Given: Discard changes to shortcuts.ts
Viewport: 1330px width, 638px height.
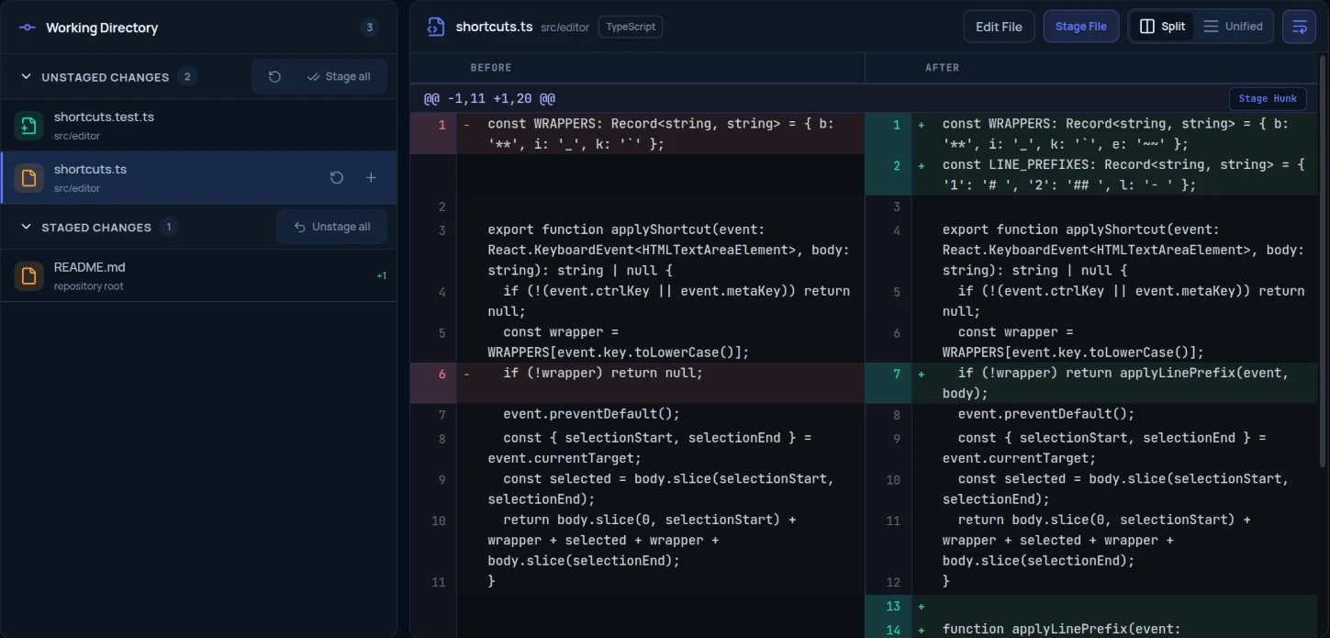Looking at the screenshot, I should pos(337,178).
